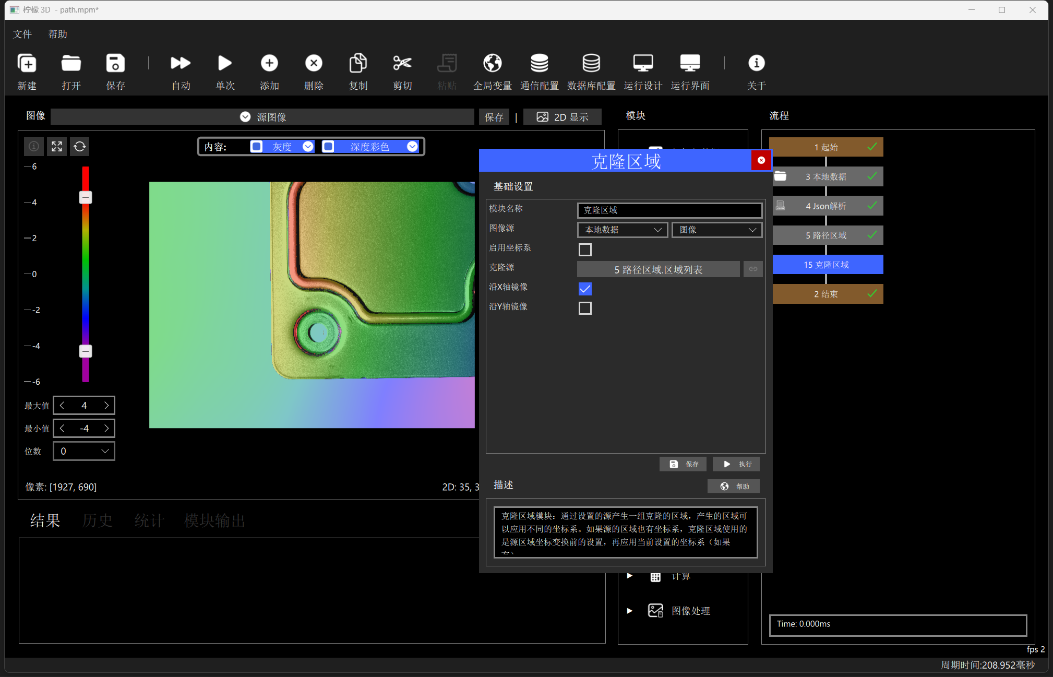The height and width of the screenshot is (677, 1053).
Task: Click the 复制 copy icon
Action: (x=358, y=63)
